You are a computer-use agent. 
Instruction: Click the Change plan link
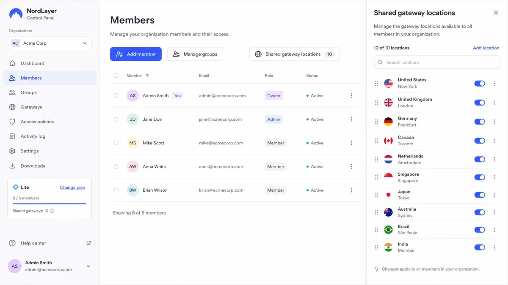[72, 187]
